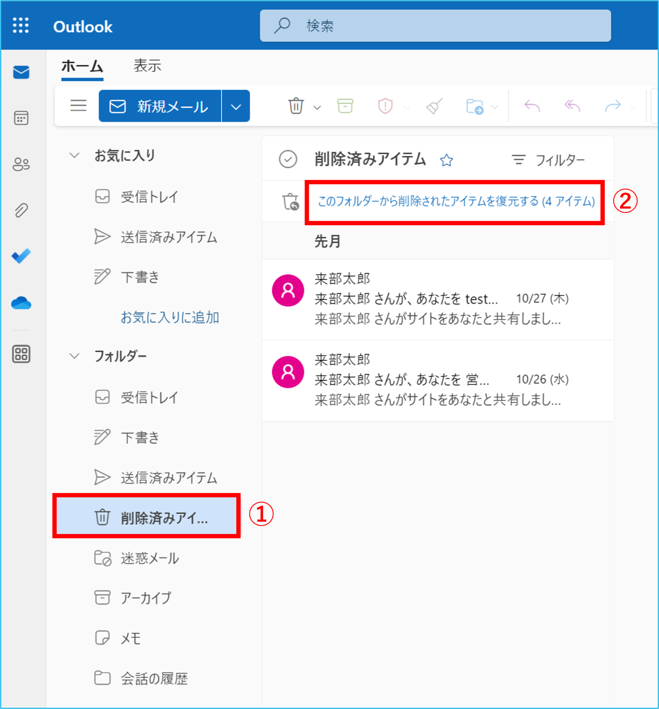The image size is (659, 709).
Task: Open the 新規メール dropdown arrow
Action: point(235,106)
